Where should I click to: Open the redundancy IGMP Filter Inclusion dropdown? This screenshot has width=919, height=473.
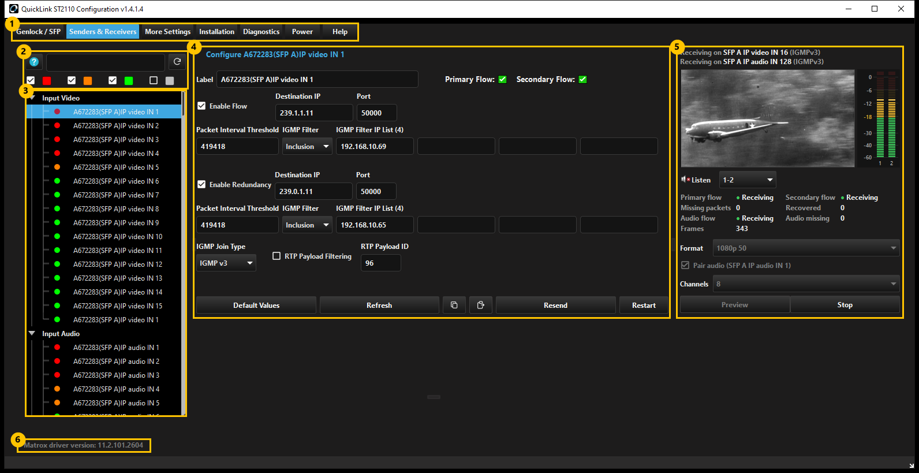(x=307, y=225)
